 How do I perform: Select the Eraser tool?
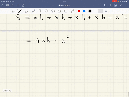(26, 11)
